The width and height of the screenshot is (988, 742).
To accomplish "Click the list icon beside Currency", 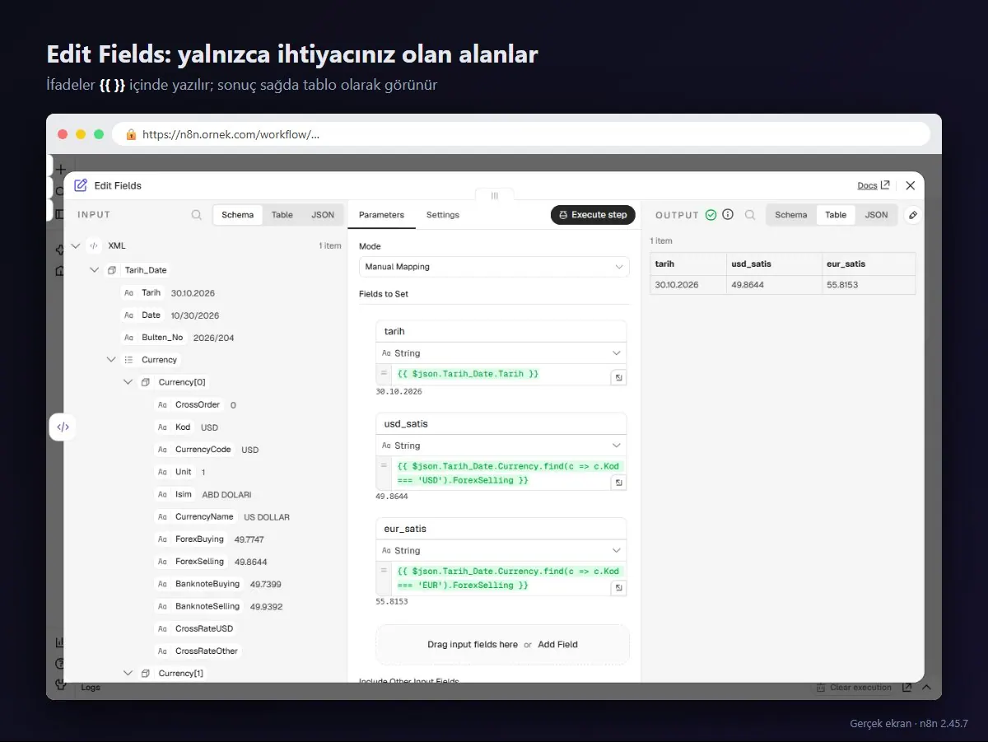I will (x=128, y=360).
